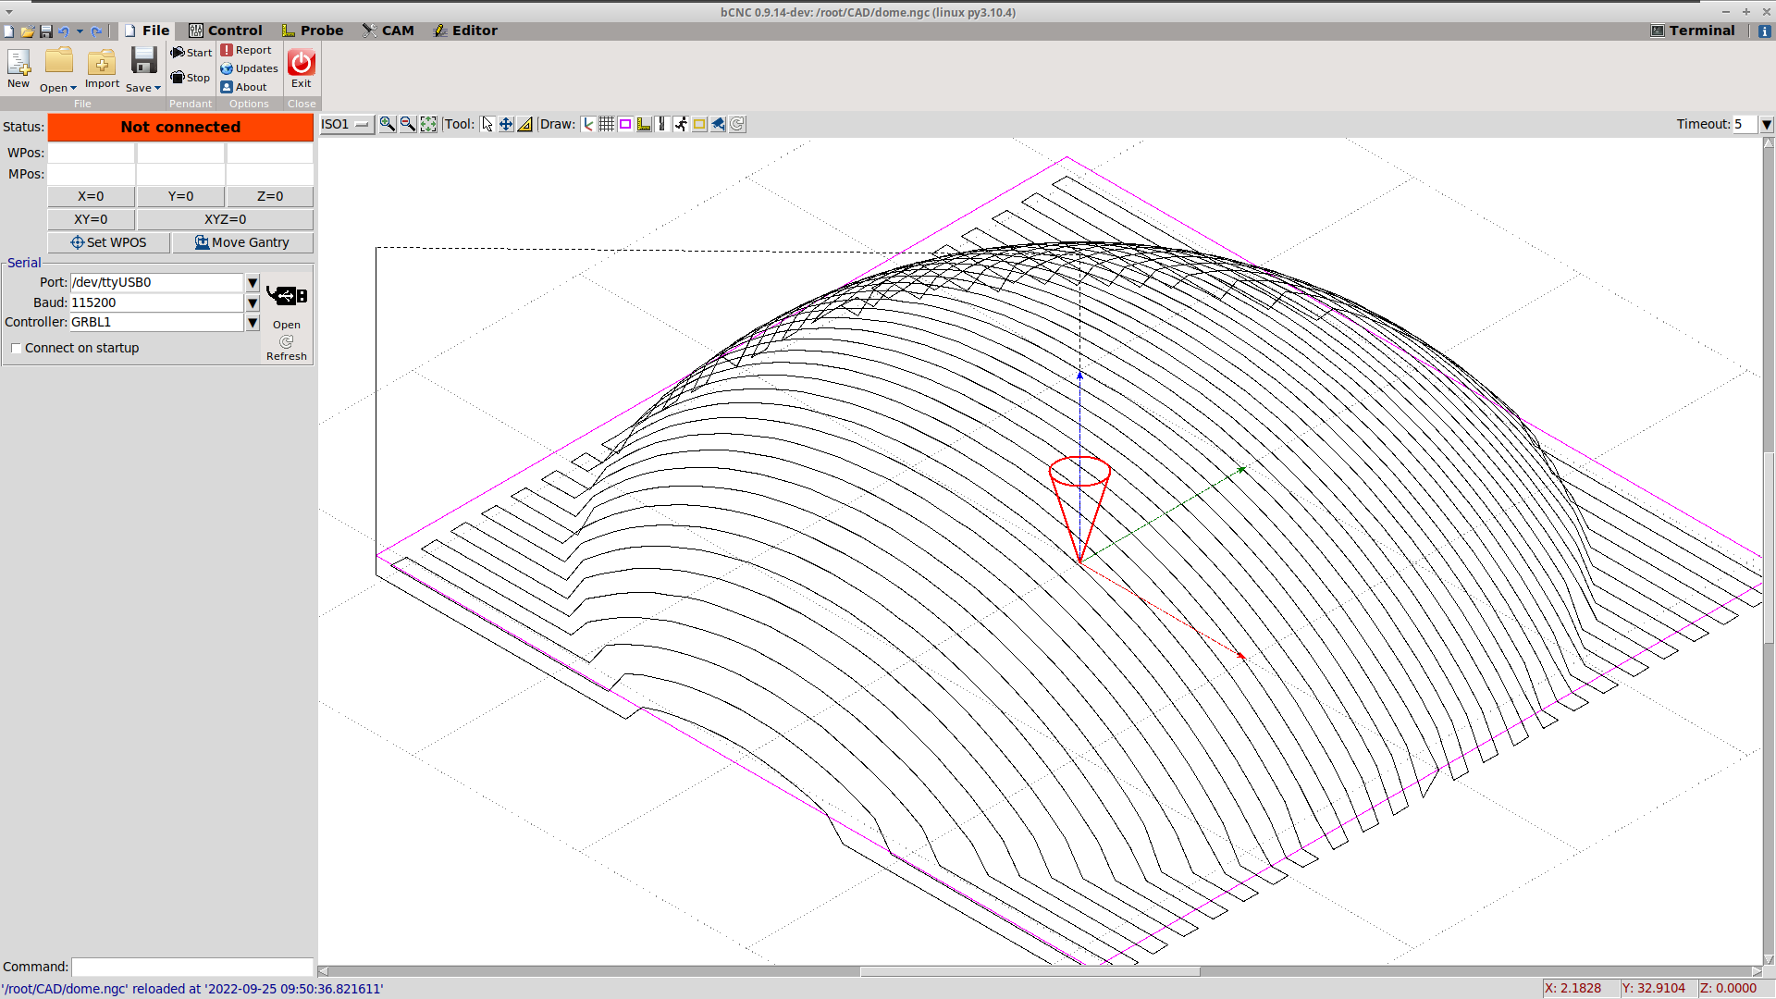Open serial connection with USB icon
The image size is (1776, 999).
pyautogui.click(x=287, y=296)
